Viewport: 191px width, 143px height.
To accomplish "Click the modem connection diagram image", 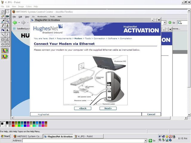I will pos(95,80).
